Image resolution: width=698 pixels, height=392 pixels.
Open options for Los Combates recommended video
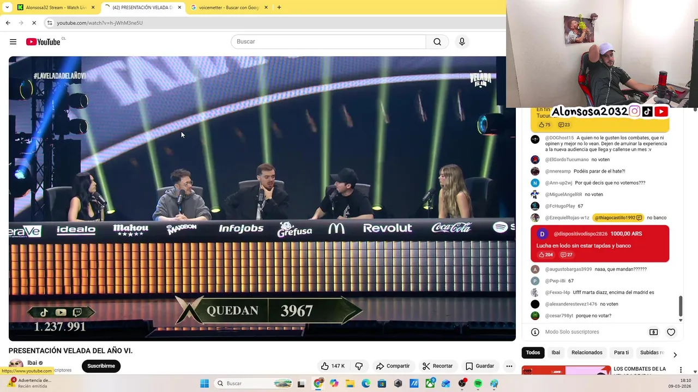[x=681, y=370]
